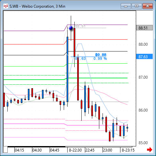Click the 87.00 price scale label

point(143,77)
